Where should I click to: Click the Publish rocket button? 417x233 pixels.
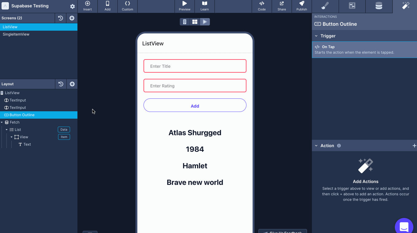tap(302, 6)
